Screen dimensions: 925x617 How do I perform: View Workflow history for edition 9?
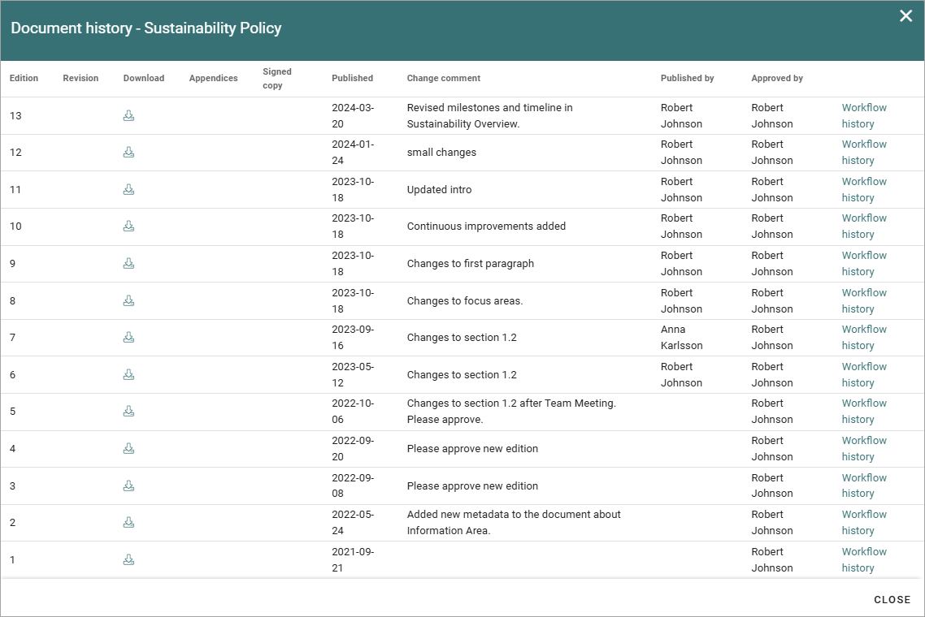(x=864, y=263)
